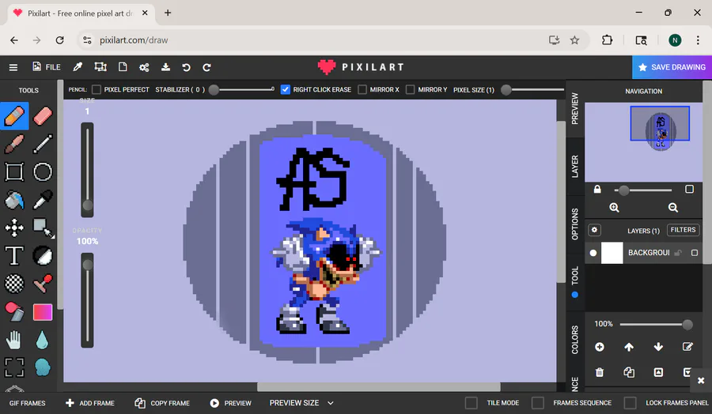Zoom in on the navigation panel
The height and width of the screenshot is (414, 712).
coord(614,208)
